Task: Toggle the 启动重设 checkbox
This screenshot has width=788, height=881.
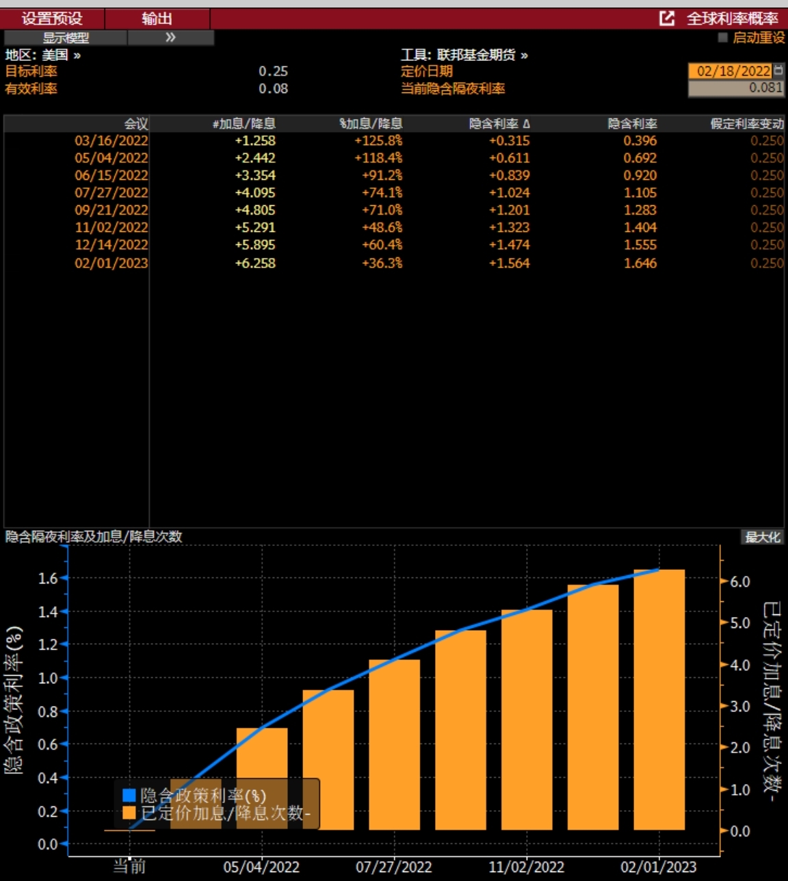Action: (x=722, y=38)
